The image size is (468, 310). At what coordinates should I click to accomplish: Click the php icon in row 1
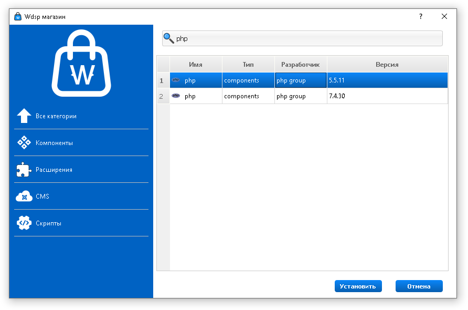pos(176,80)
